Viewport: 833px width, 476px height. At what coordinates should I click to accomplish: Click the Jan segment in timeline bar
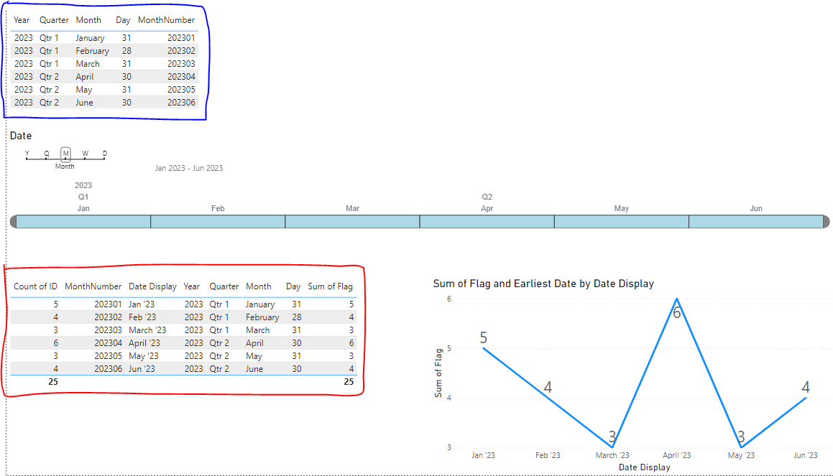click(x=83, y=221)
